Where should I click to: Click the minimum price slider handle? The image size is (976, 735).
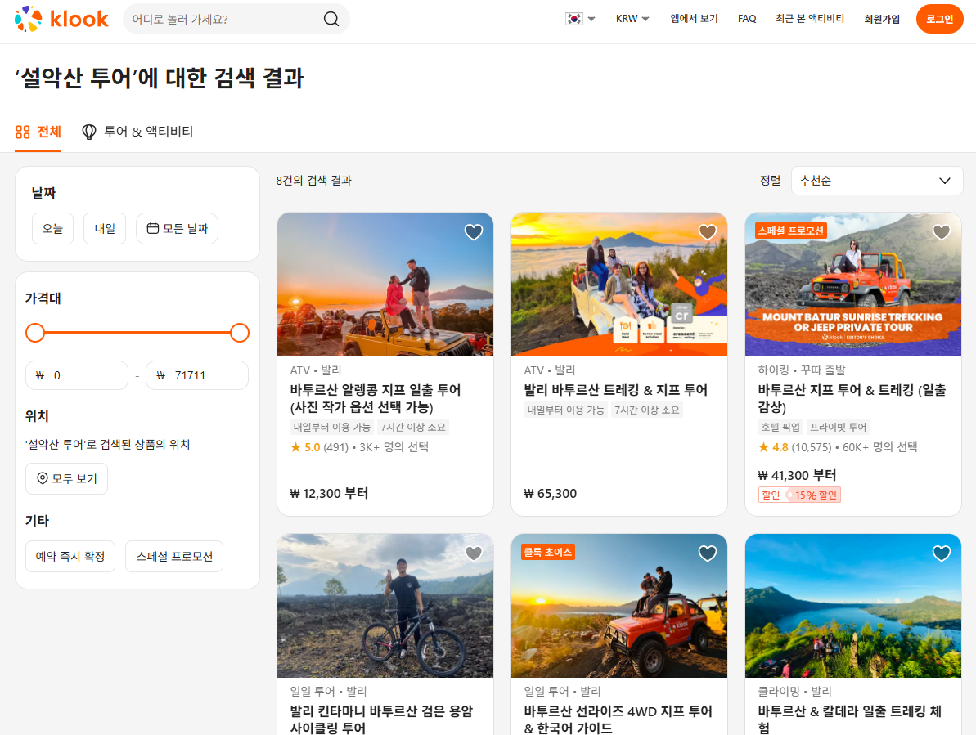[35, 333]
